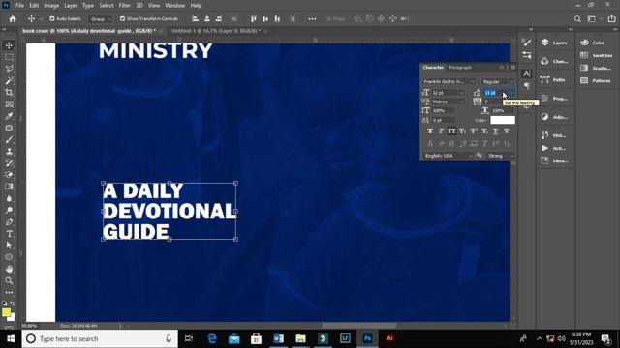Open the Filter menu
The width and height of the screenshot is (620, 348).
(x=125, y=6)
